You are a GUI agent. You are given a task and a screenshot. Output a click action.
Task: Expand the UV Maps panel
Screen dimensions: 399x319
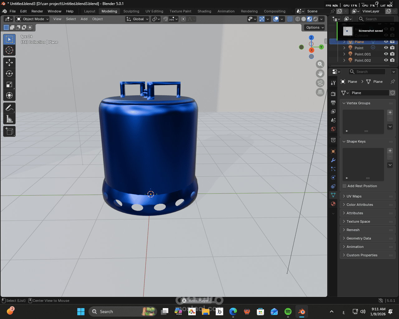367,196
